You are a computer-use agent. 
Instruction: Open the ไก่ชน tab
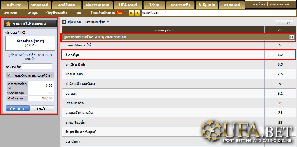click(154, 5)
